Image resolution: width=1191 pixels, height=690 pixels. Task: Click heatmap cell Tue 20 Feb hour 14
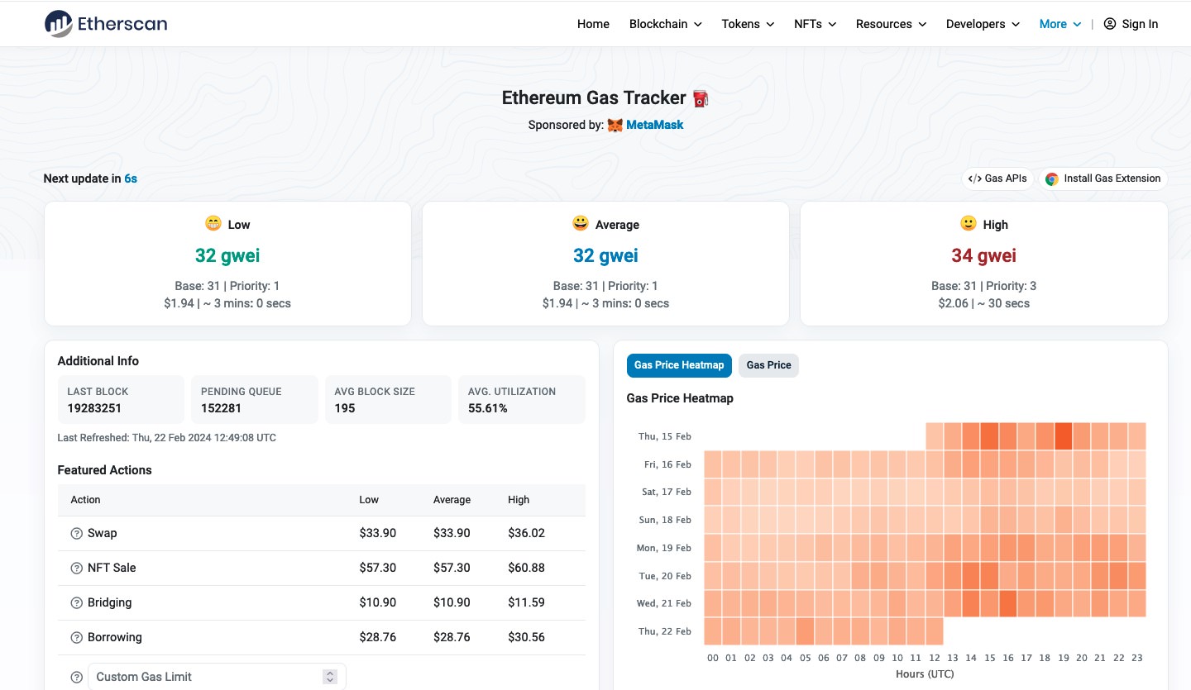point(971,576)
